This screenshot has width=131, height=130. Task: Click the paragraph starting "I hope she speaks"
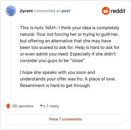click(68, 79)
